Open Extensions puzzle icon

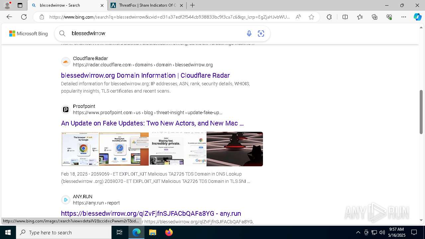tap(329, 17)
